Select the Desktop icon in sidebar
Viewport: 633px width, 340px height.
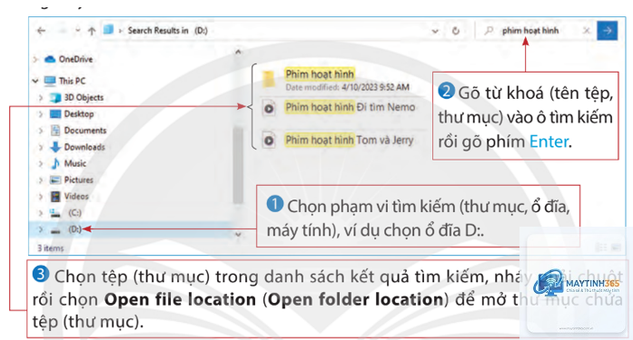pyautogui.click(x=54, y=114)
